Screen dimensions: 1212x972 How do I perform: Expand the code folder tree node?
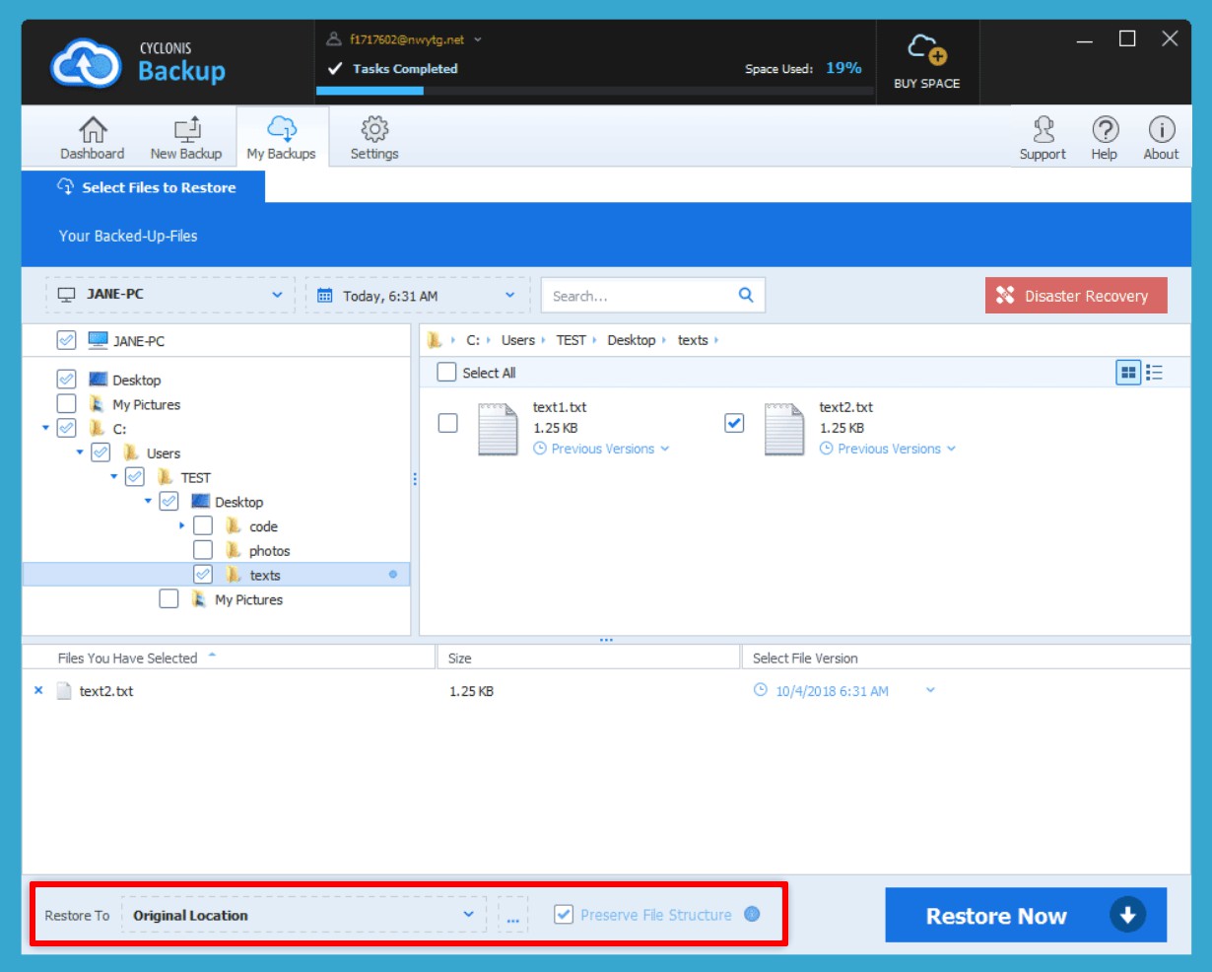click(x=182, y=526)
